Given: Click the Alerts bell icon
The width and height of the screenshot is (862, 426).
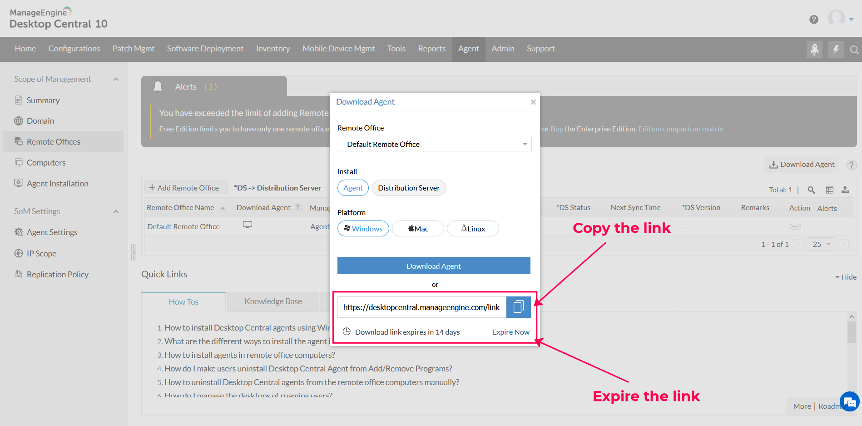Looking at the screenshot, I should 158,86.
